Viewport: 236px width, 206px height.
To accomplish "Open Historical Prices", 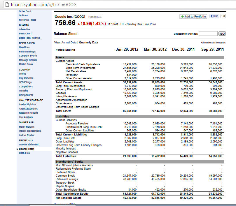I will [27, 20].
